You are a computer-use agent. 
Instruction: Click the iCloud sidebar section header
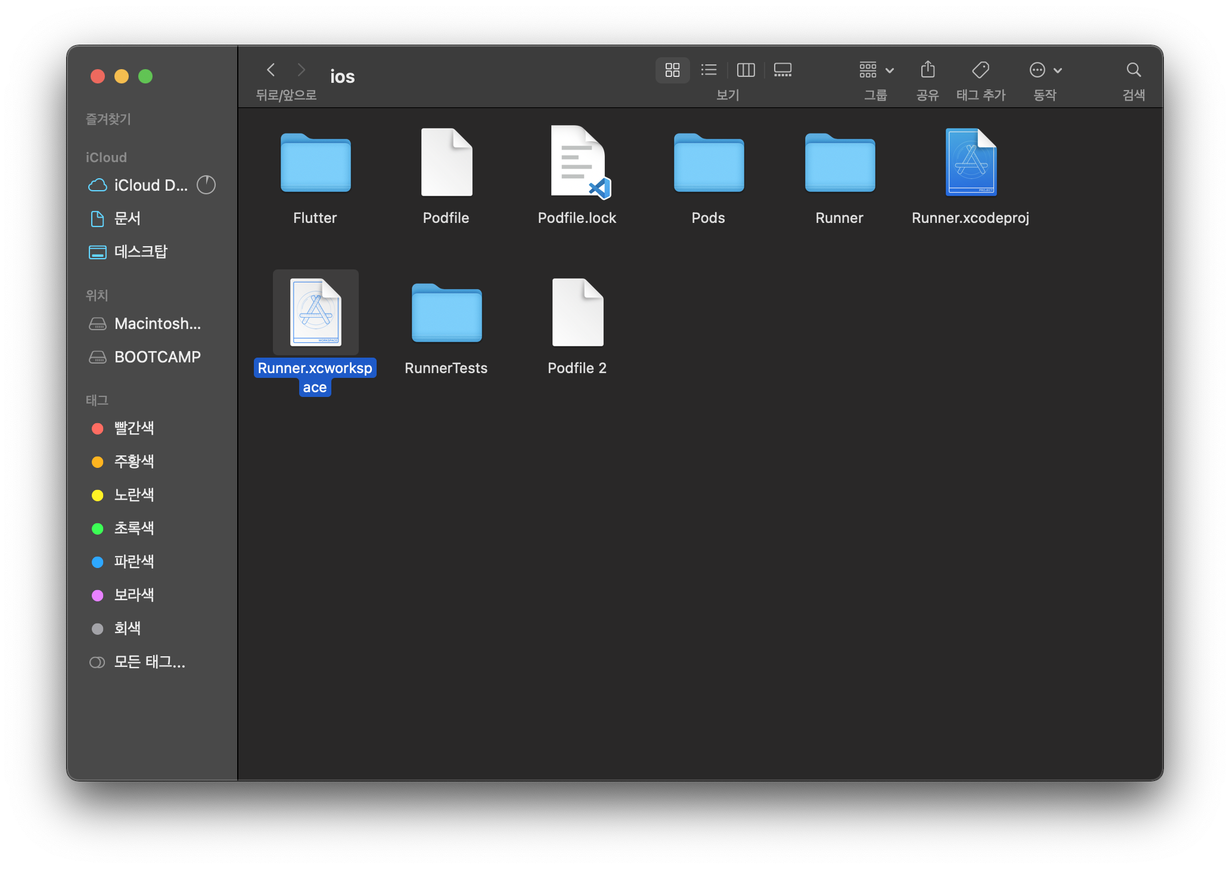106,157
